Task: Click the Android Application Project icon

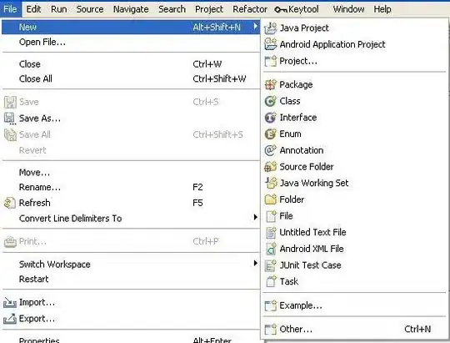Action: point(270,44)
